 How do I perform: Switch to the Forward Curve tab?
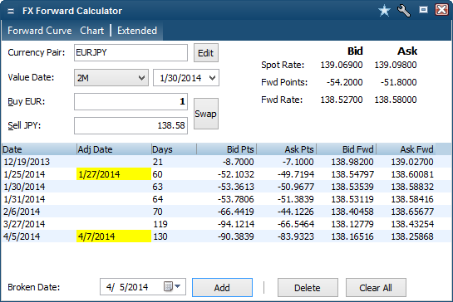click(40, 31)
